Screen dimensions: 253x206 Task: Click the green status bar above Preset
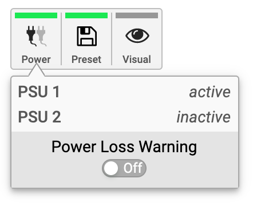click(86, 15)
